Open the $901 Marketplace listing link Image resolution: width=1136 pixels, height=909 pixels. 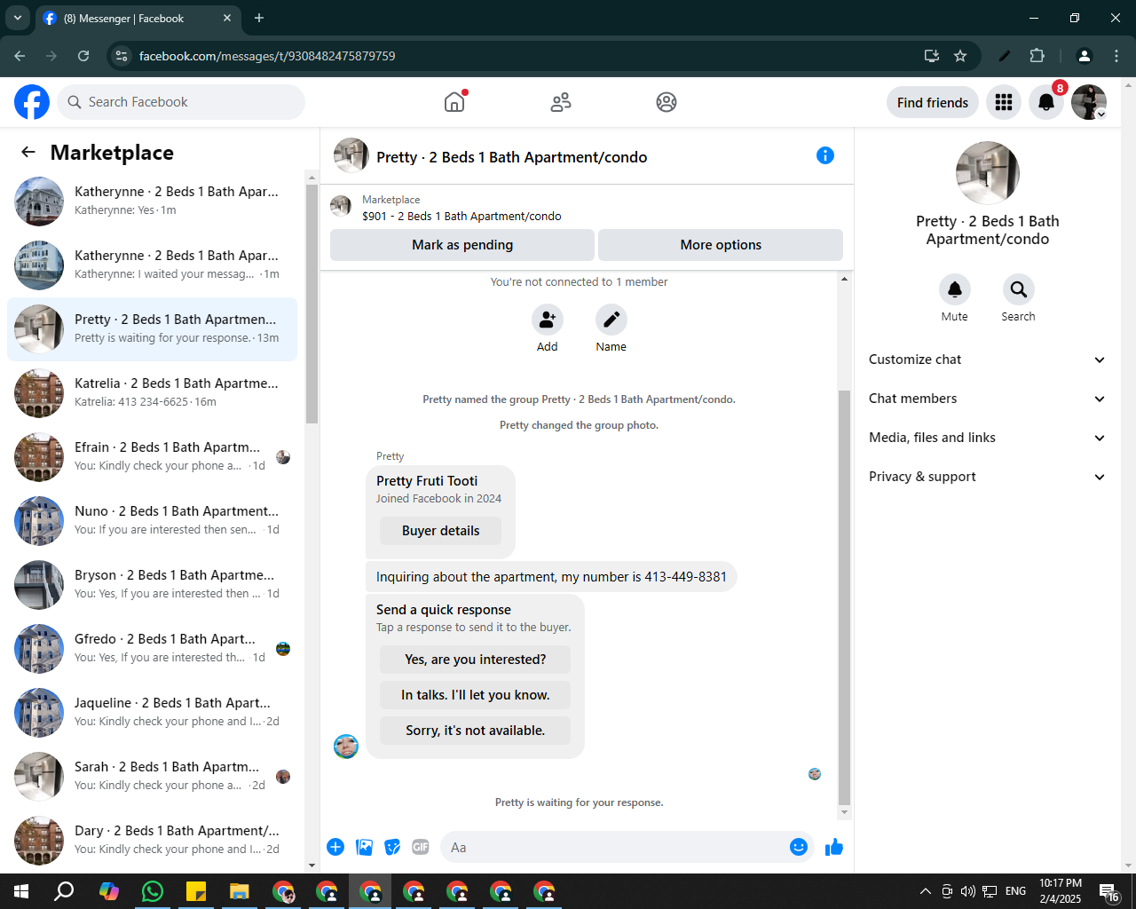pos(461,216)
